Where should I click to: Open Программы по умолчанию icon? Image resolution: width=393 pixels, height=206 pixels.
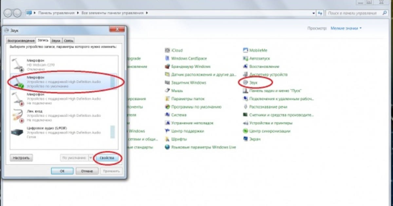(x=167, y=107)
